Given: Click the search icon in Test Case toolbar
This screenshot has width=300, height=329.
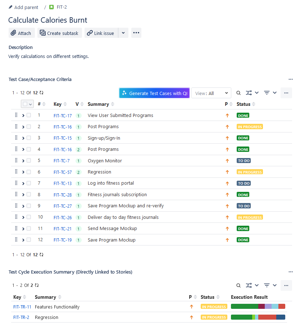Looking at the screenshot, I should (x=238, y=93).
